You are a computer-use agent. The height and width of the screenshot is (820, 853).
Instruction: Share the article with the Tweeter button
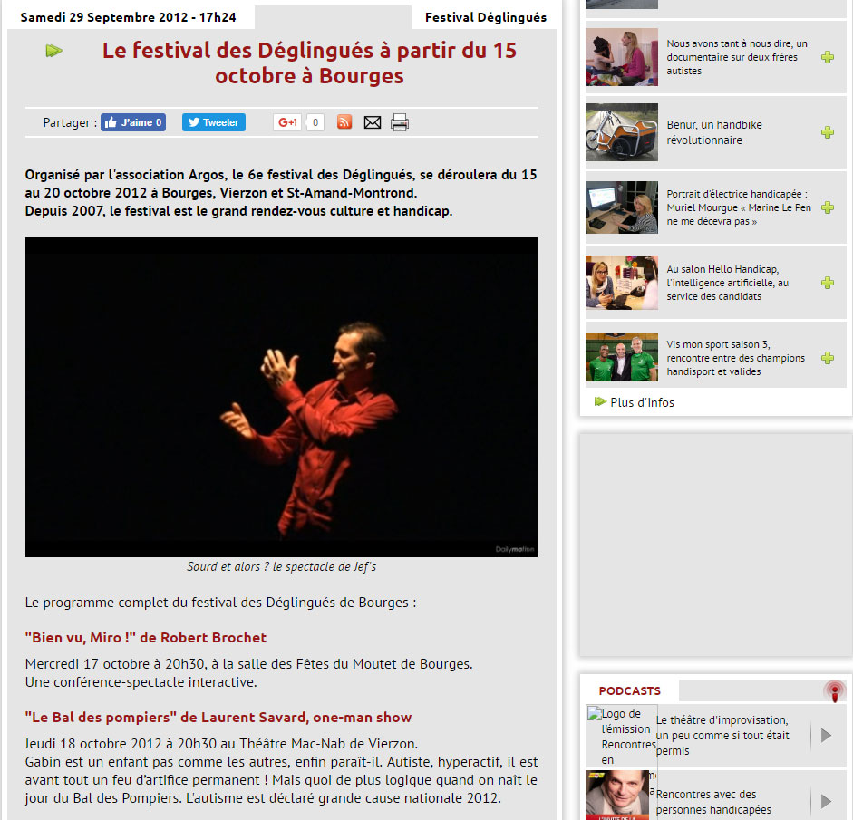(x=214, y=122)
